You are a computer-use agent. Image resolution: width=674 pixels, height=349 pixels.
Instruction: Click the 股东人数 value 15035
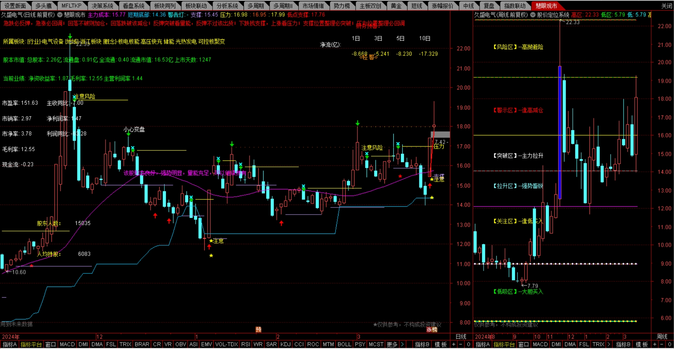83,223
